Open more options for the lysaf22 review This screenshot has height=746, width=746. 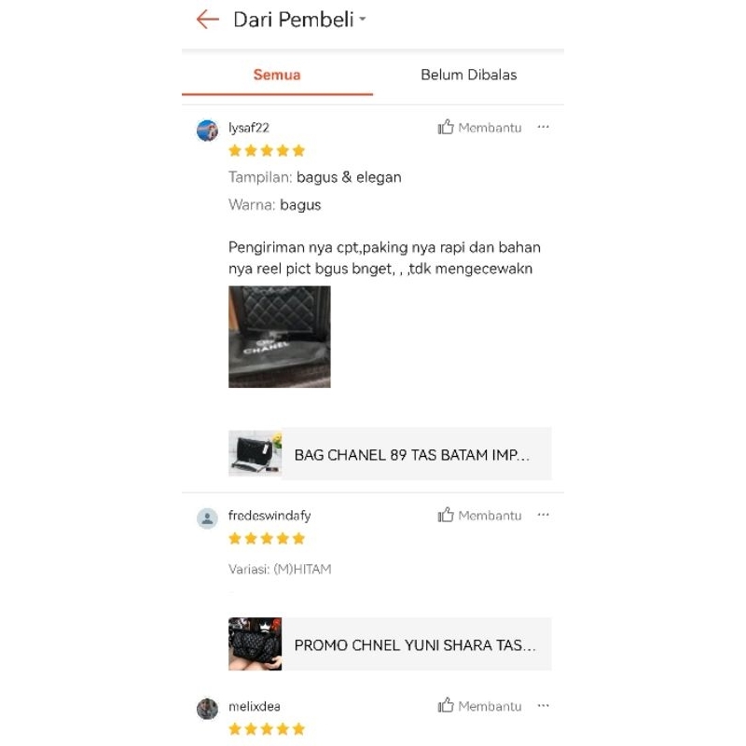(543, 127)
